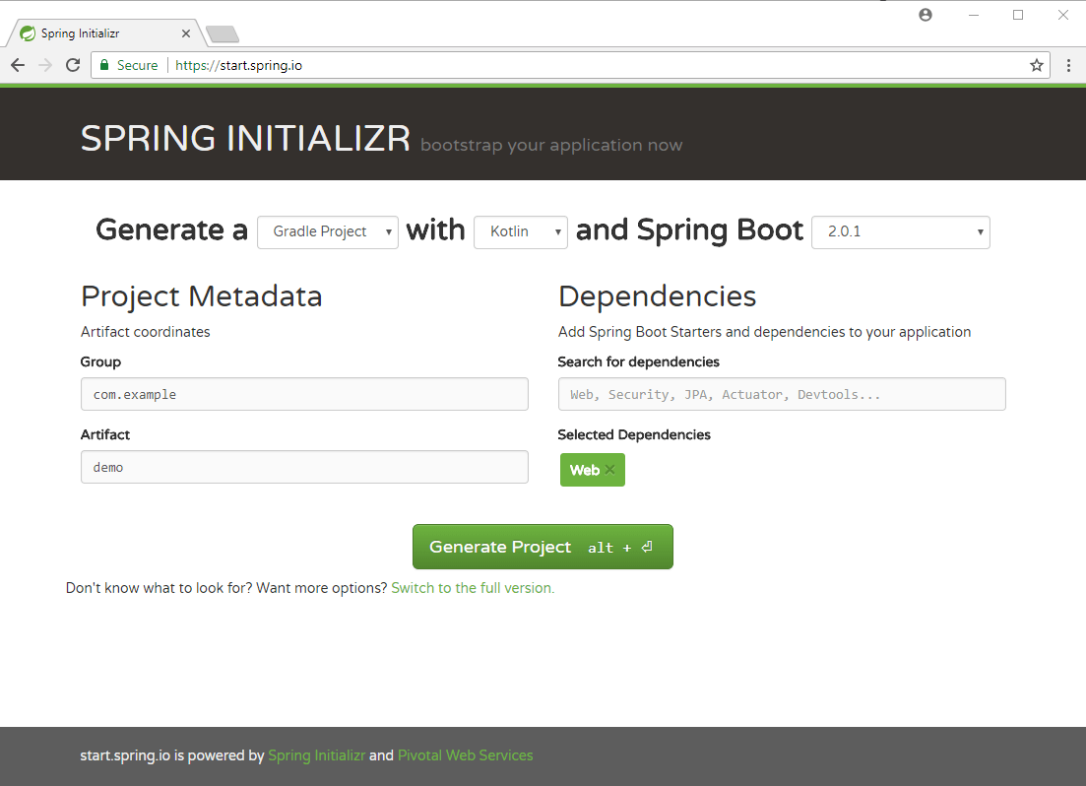Reload the Spring Initializr page
The image size is (1086, 786).
point(73,65)
